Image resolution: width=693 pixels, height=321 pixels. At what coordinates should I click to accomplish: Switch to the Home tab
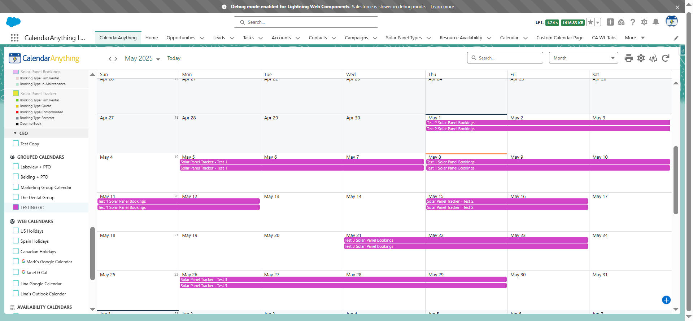152,38
